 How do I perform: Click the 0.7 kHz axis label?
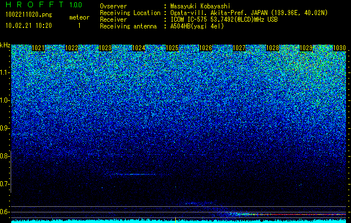click(x=4, y=184)
